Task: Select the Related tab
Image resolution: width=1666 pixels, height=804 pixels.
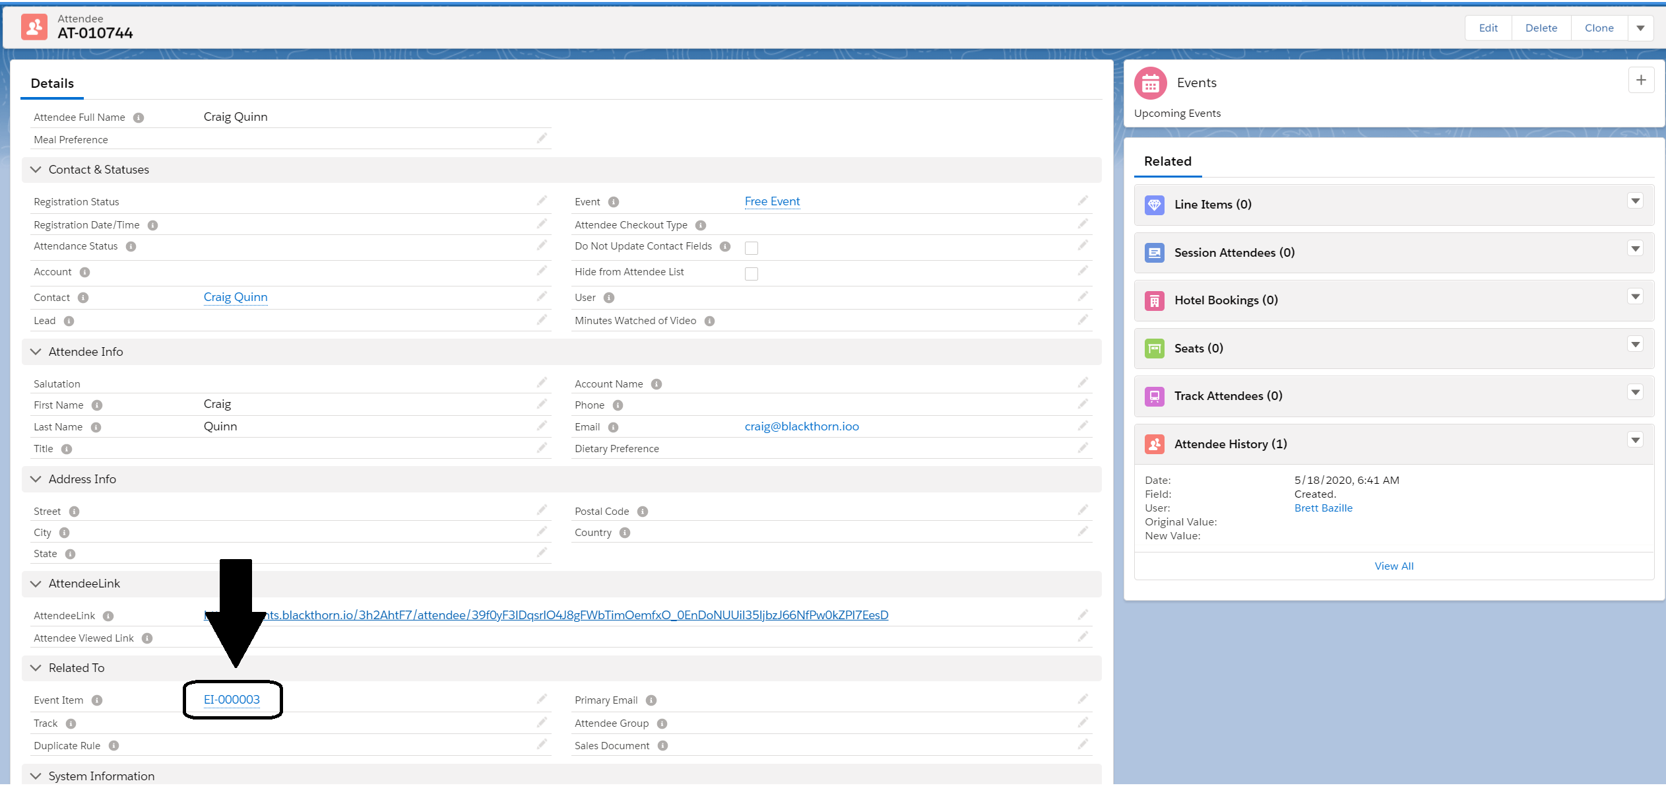Action: coord(1167,162)
